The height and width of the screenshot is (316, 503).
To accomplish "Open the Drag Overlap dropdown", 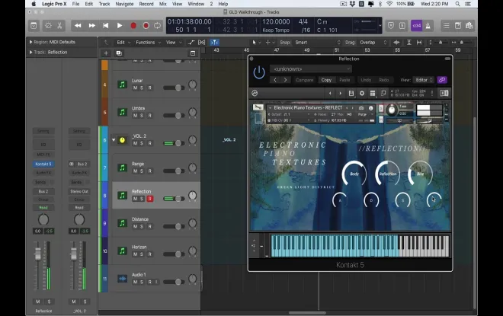I will point(373,43).
